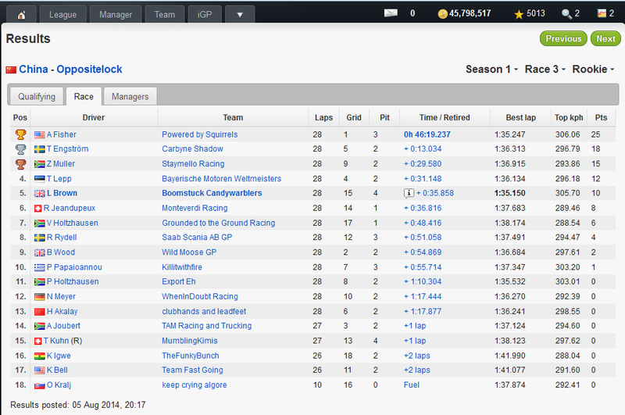Click the home icon in navigation bar
The height and width of the screenshot is (415, 625).
pyautogui.click(x=22, y=14)
